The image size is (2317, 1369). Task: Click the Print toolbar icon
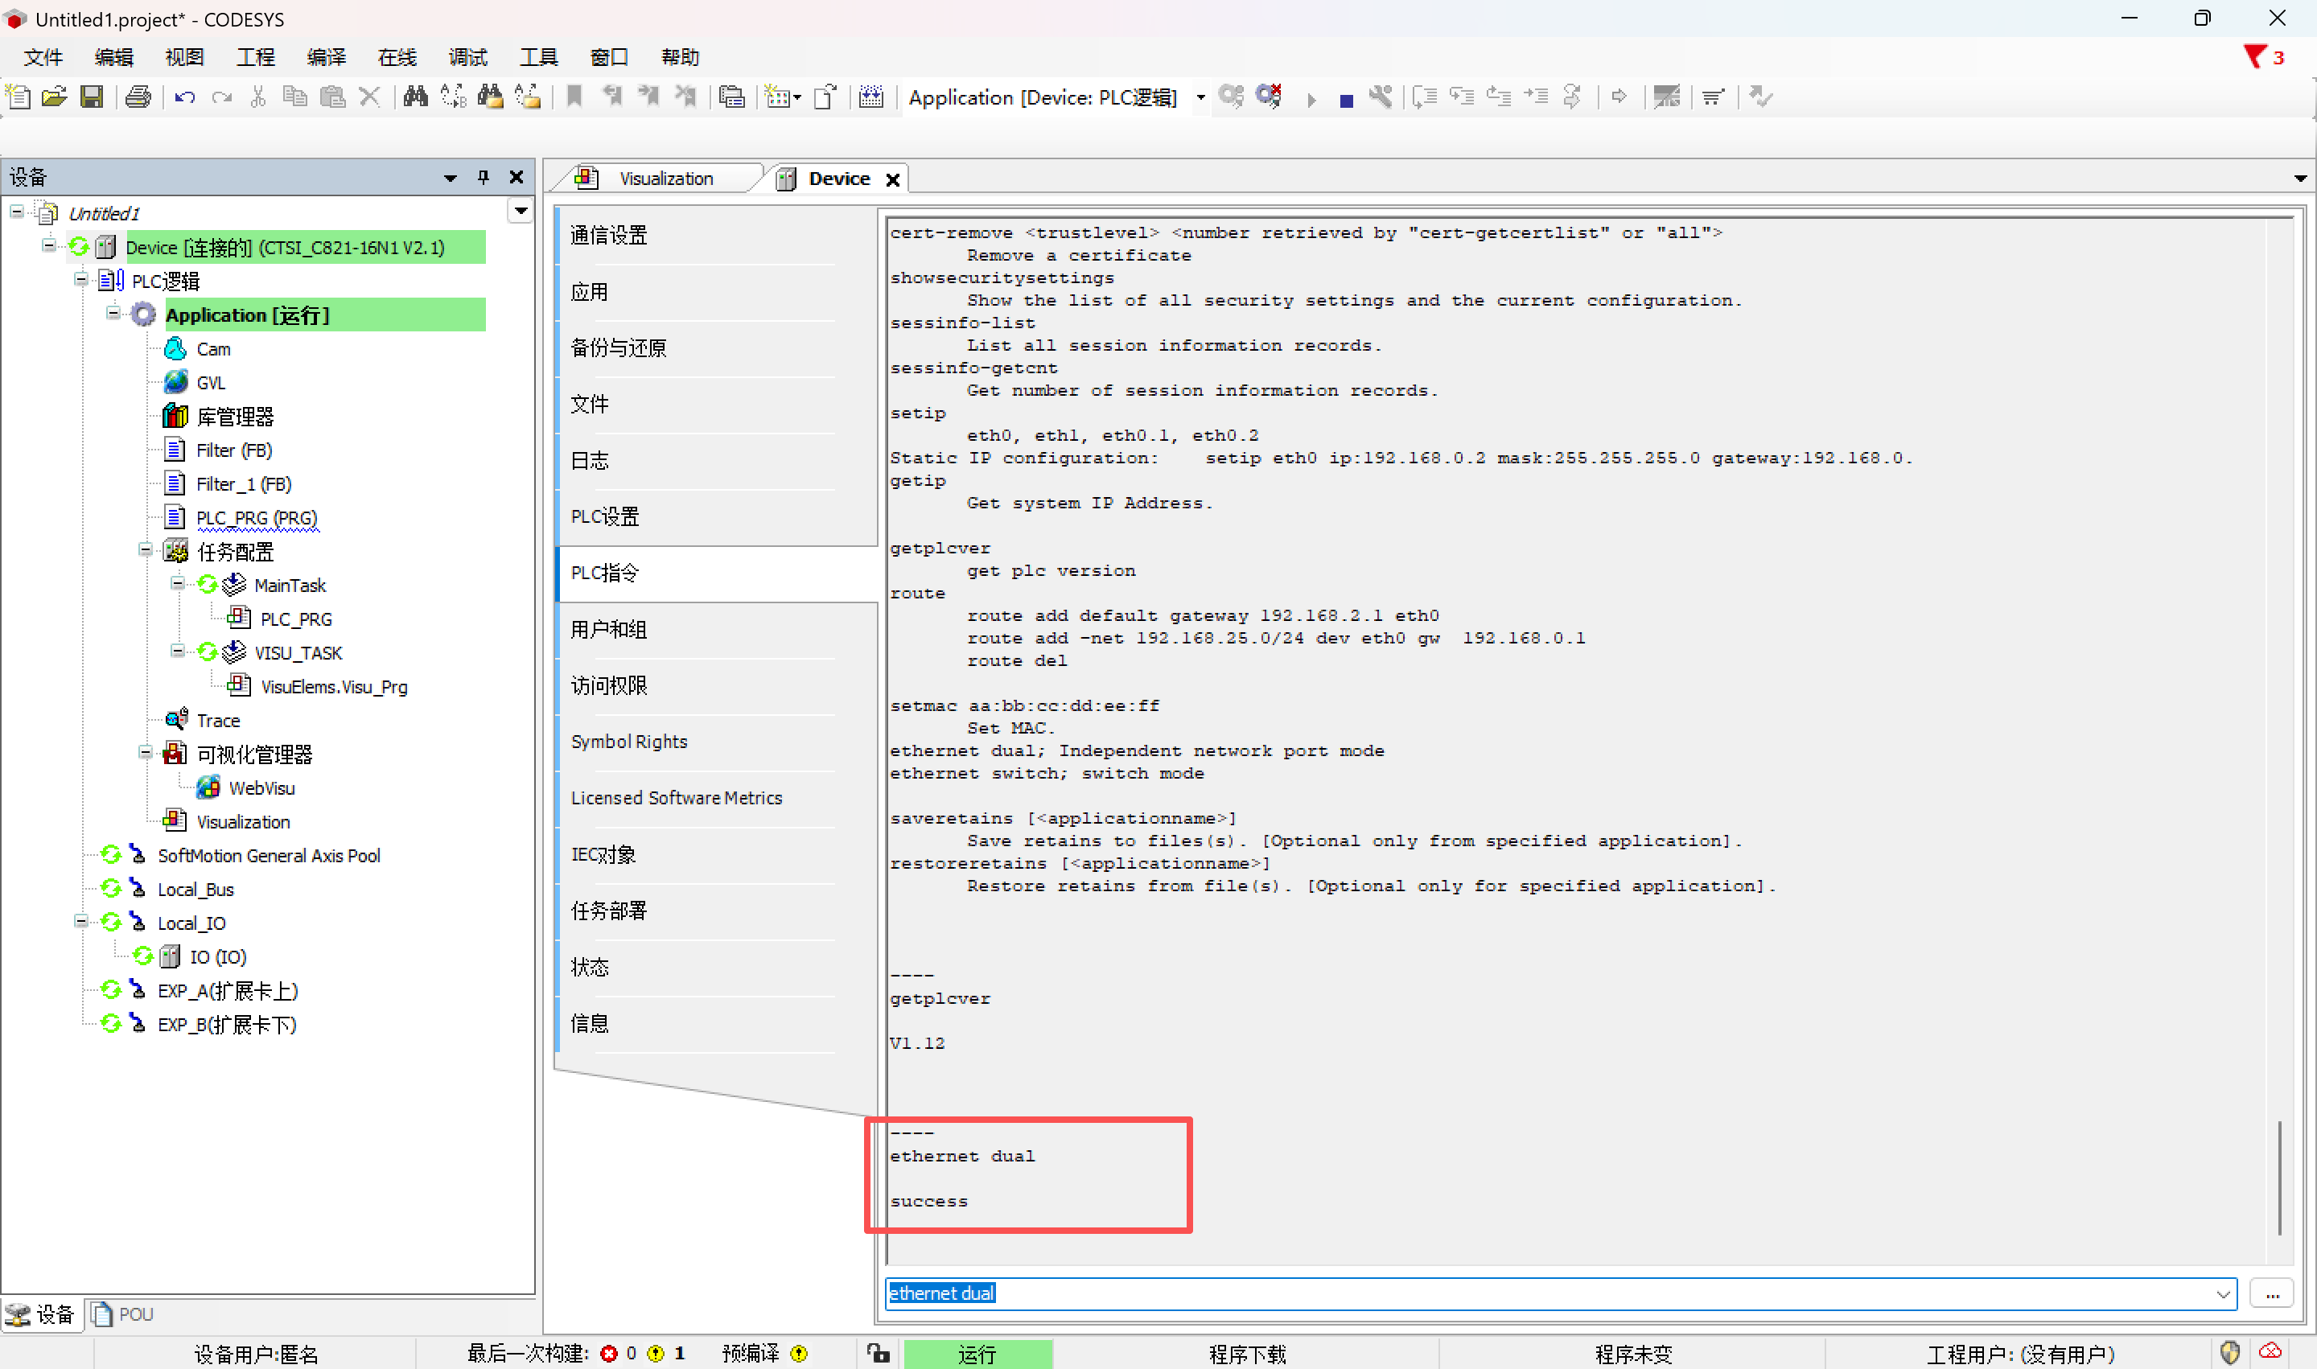coord(138,97)
